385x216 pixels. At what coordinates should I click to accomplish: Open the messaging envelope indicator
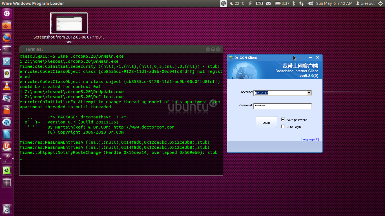269,3
